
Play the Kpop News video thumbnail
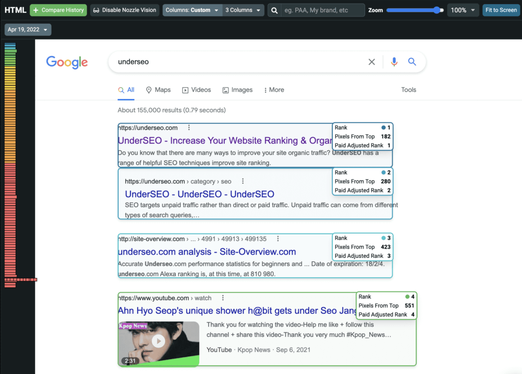tap(159, 342)
